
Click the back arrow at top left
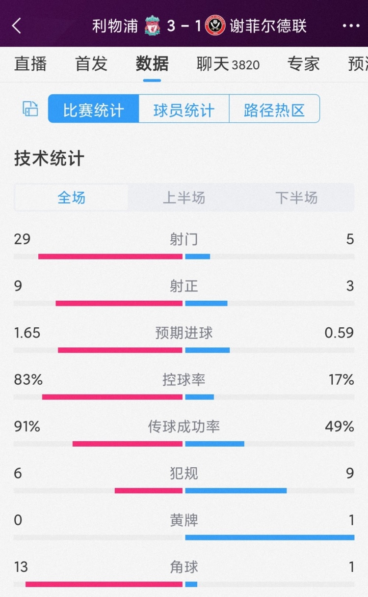[x=16, y=26]
